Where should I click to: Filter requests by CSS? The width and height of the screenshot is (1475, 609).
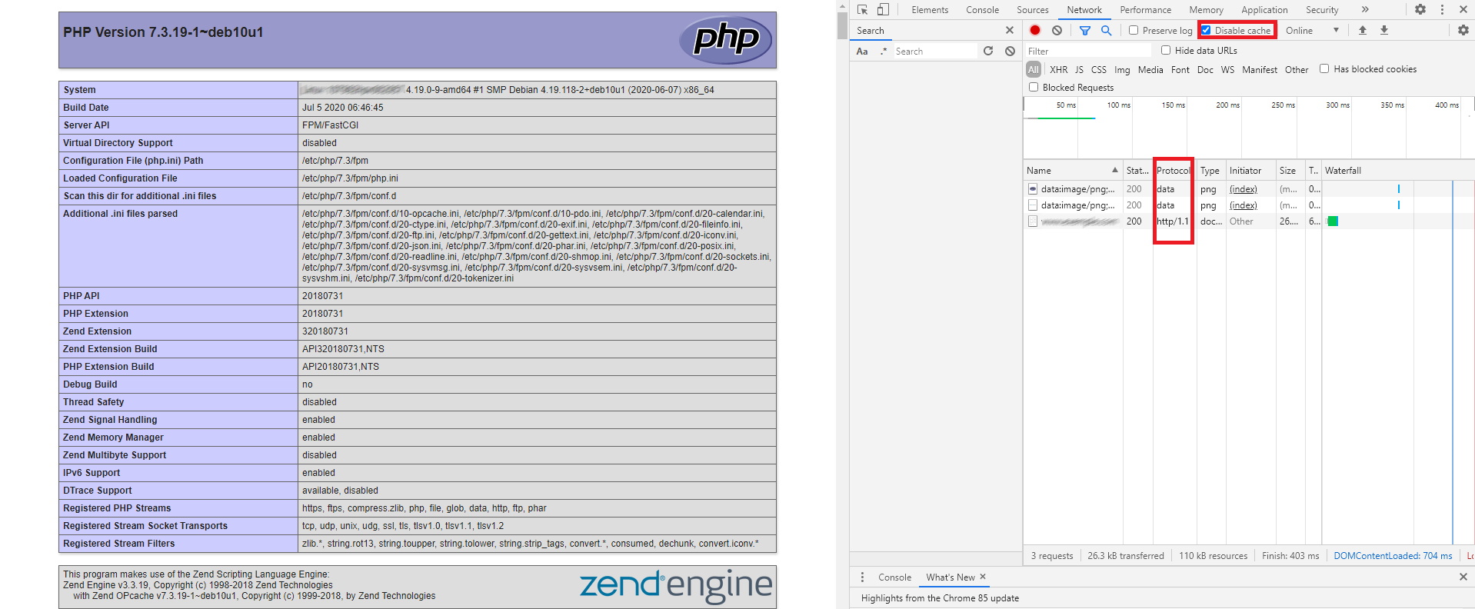pos(1098,69)
